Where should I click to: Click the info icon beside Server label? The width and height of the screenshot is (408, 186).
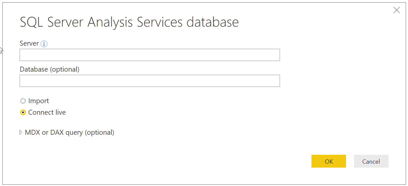(44, 44)
